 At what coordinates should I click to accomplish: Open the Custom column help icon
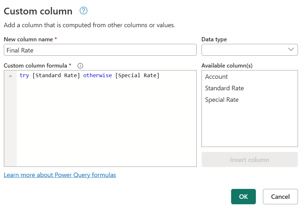[83, 11]
